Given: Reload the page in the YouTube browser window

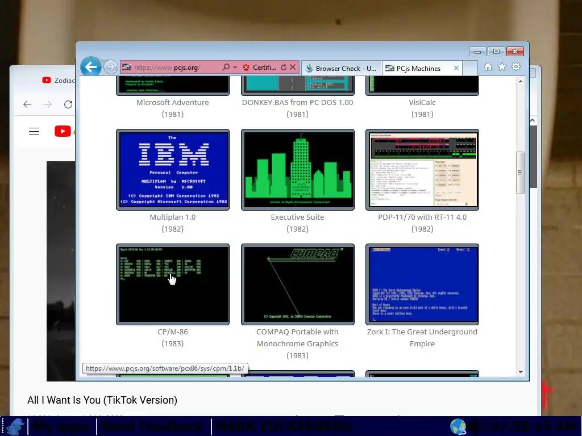Looking at the screenshot, I should pos(68,104).
